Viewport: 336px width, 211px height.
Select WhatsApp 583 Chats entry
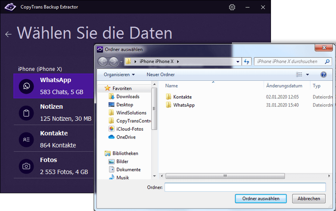(53, 86)
